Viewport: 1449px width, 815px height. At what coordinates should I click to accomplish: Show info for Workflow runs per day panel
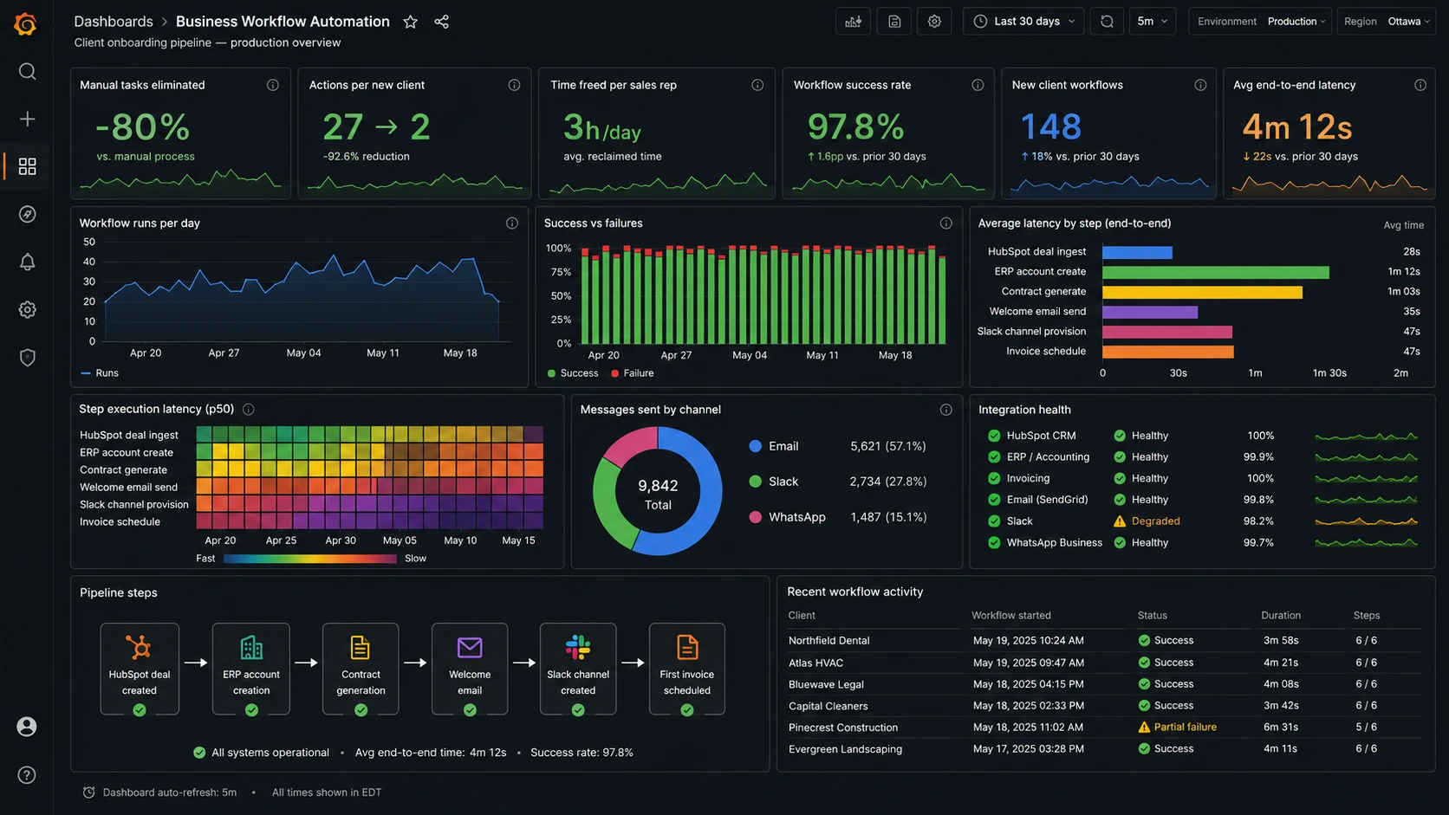pyautogui.click(x=512, y=223)
